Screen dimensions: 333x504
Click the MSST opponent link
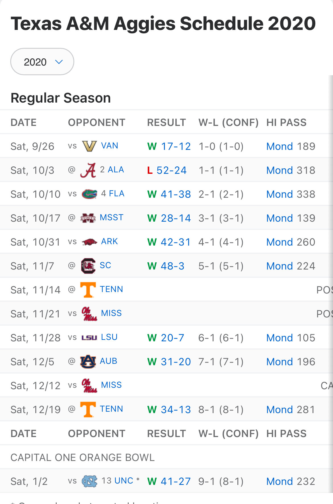(x=112, y=217)
